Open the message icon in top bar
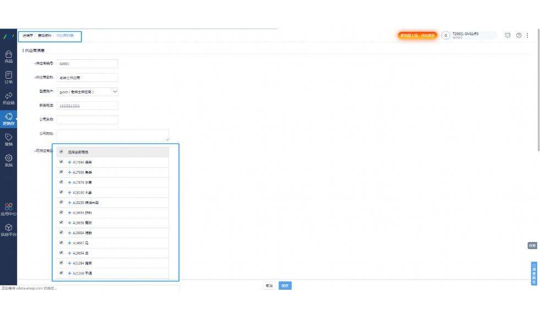540x320 pixels. click(508, 35)
